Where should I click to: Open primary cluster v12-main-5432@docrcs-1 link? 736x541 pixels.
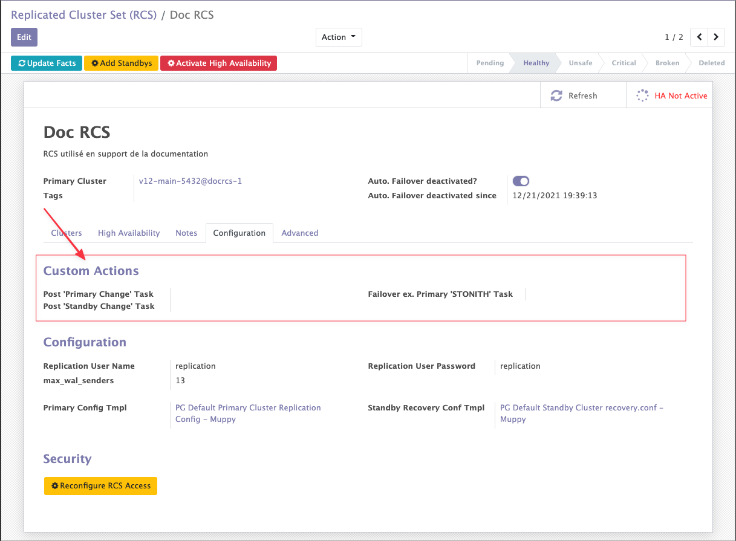191,181
